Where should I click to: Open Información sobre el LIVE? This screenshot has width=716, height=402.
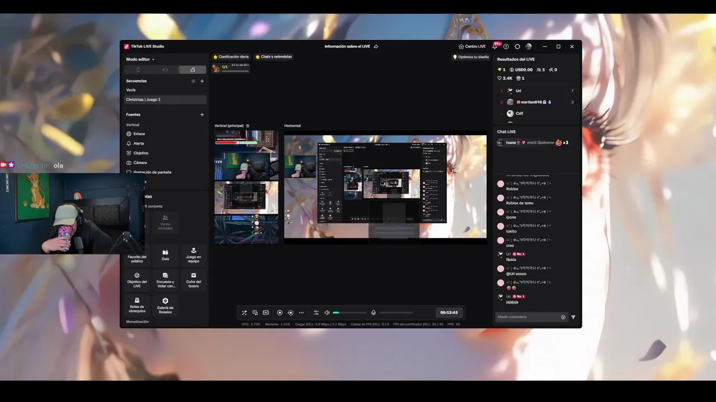point(347,46)
